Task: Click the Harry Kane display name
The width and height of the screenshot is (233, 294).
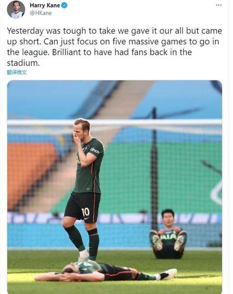Action: 45,5
